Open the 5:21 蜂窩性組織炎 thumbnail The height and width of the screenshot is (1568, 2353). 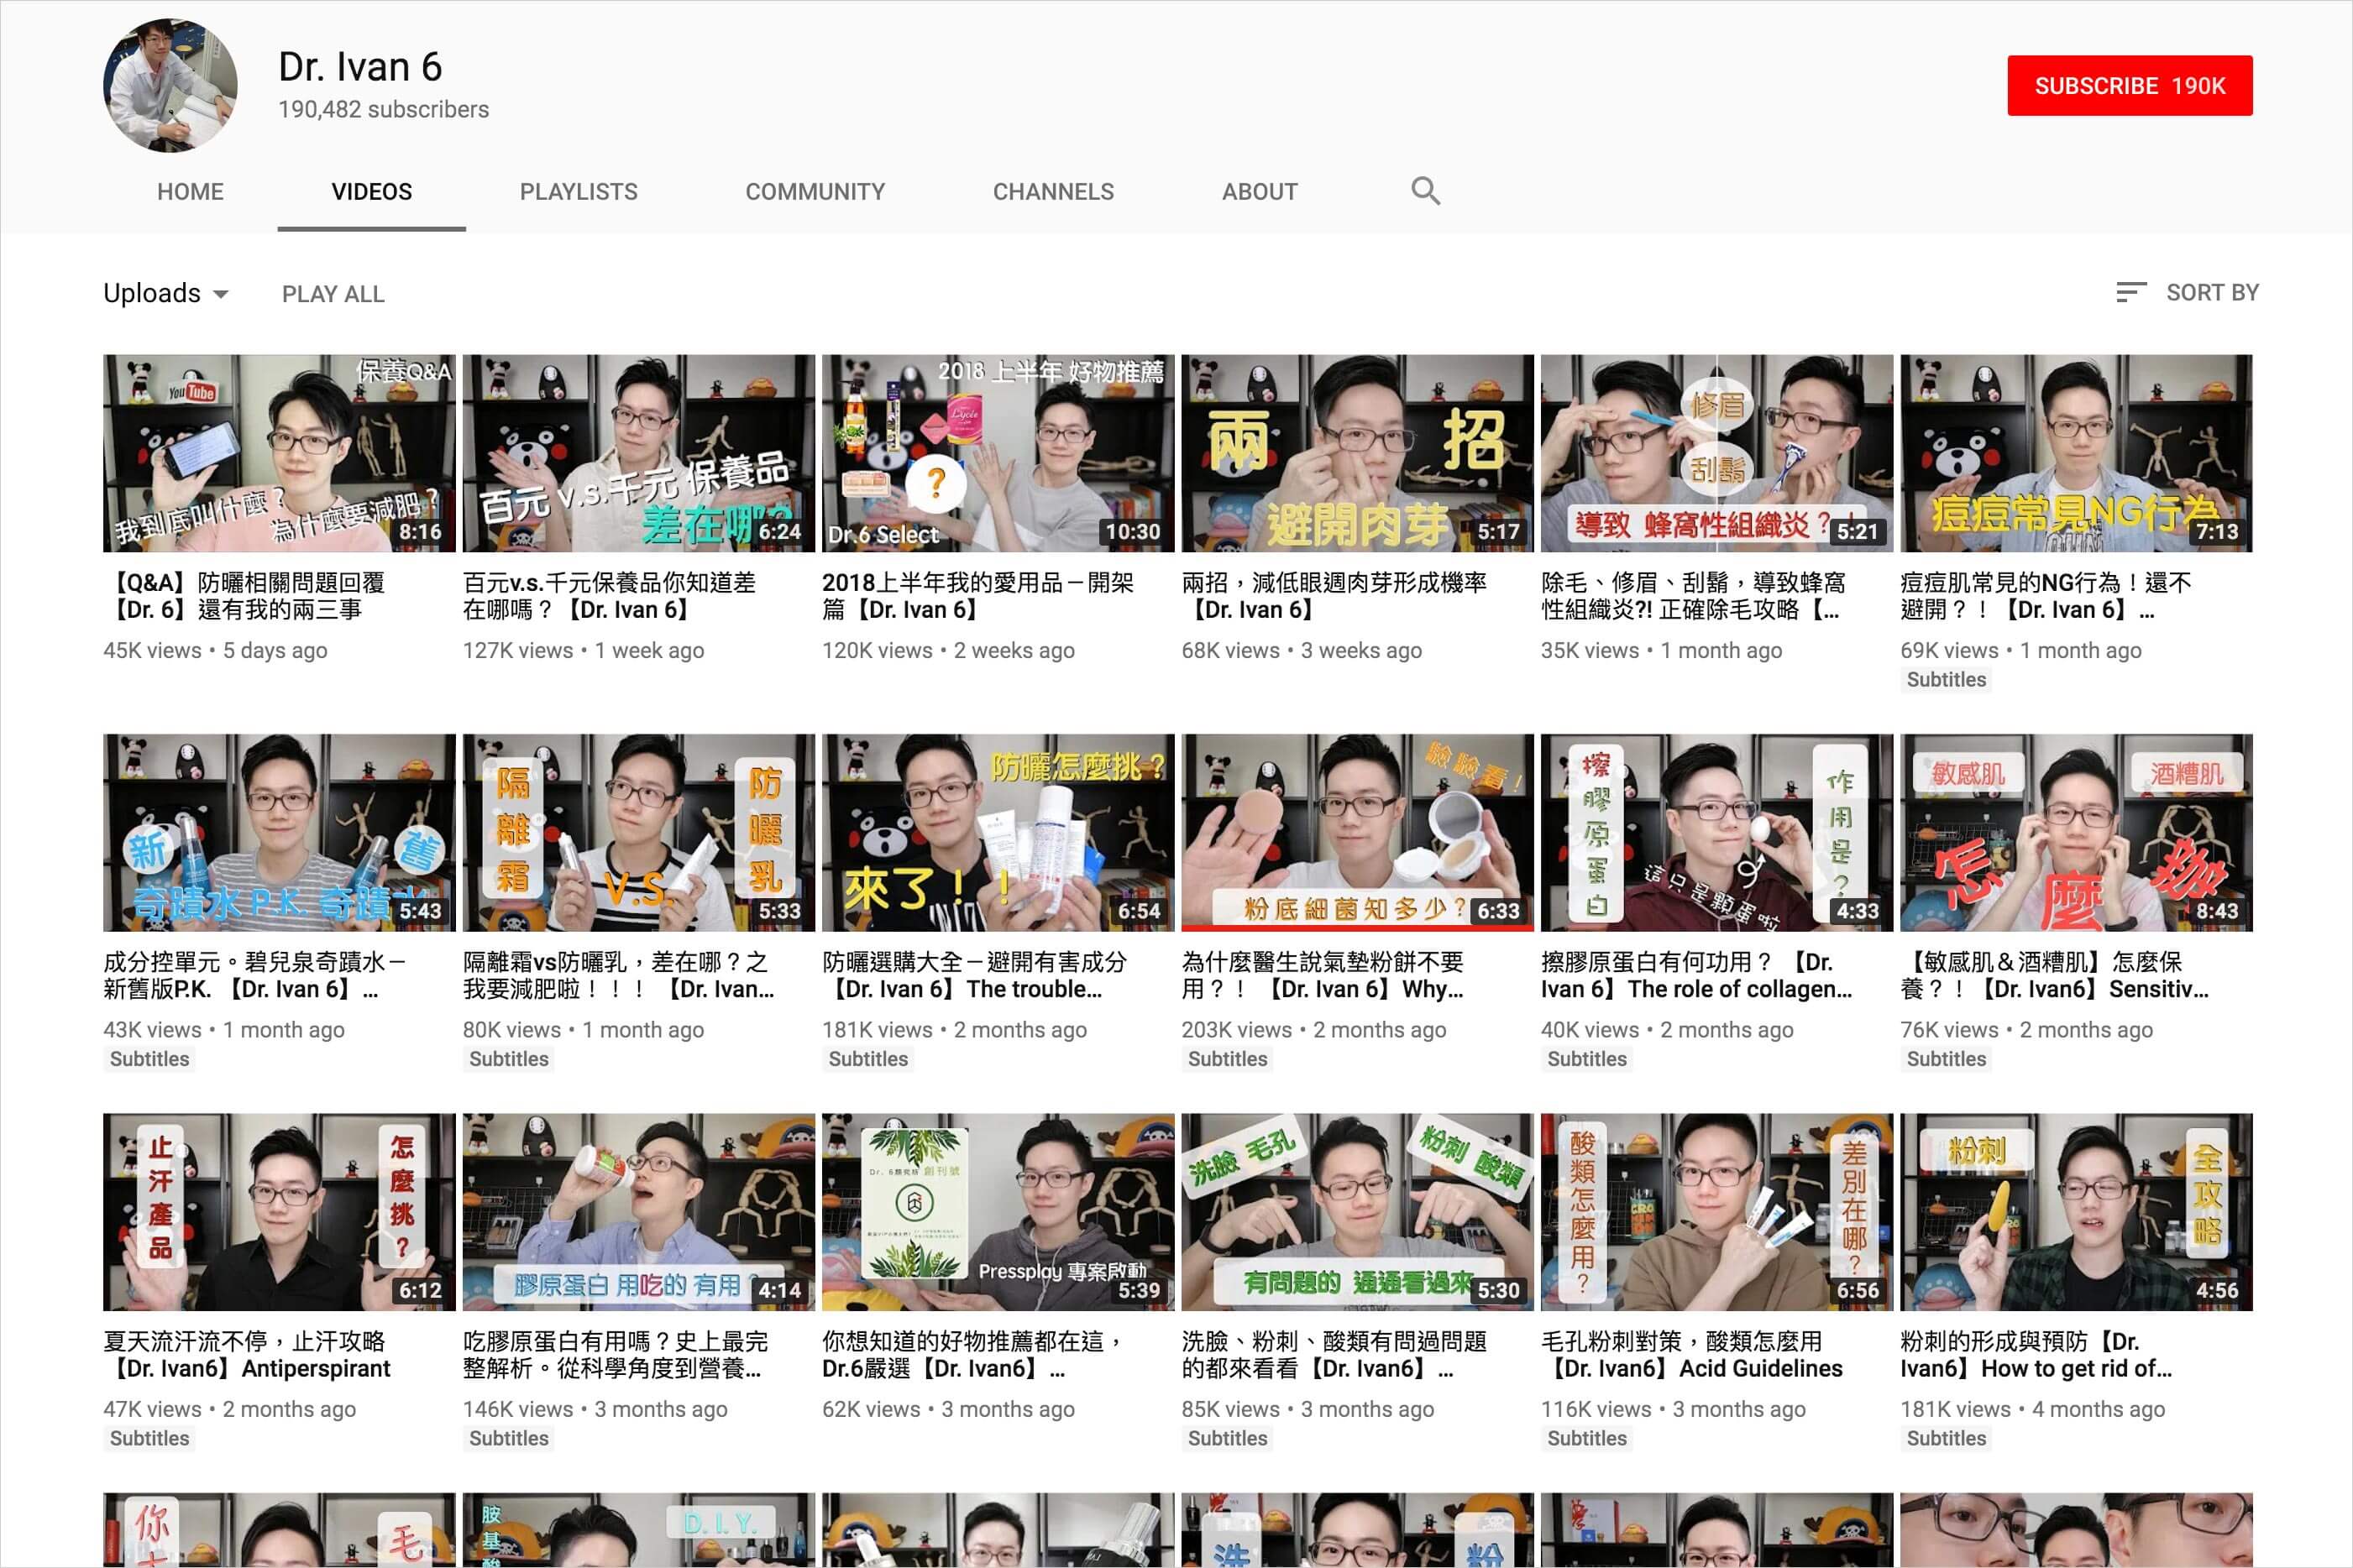point(1716,453)
